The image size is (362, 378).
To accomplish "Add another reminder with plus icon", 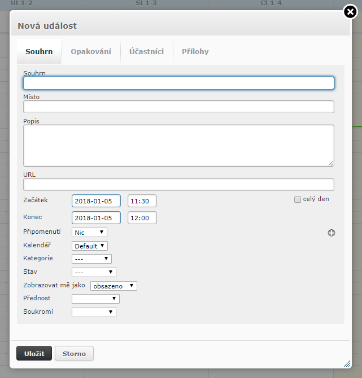I will click(332, 233).
